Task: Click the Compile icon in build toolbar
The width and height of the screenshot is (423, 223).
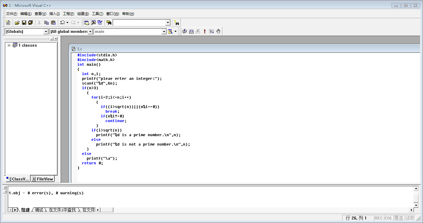Action: click(x=184, y=31)
